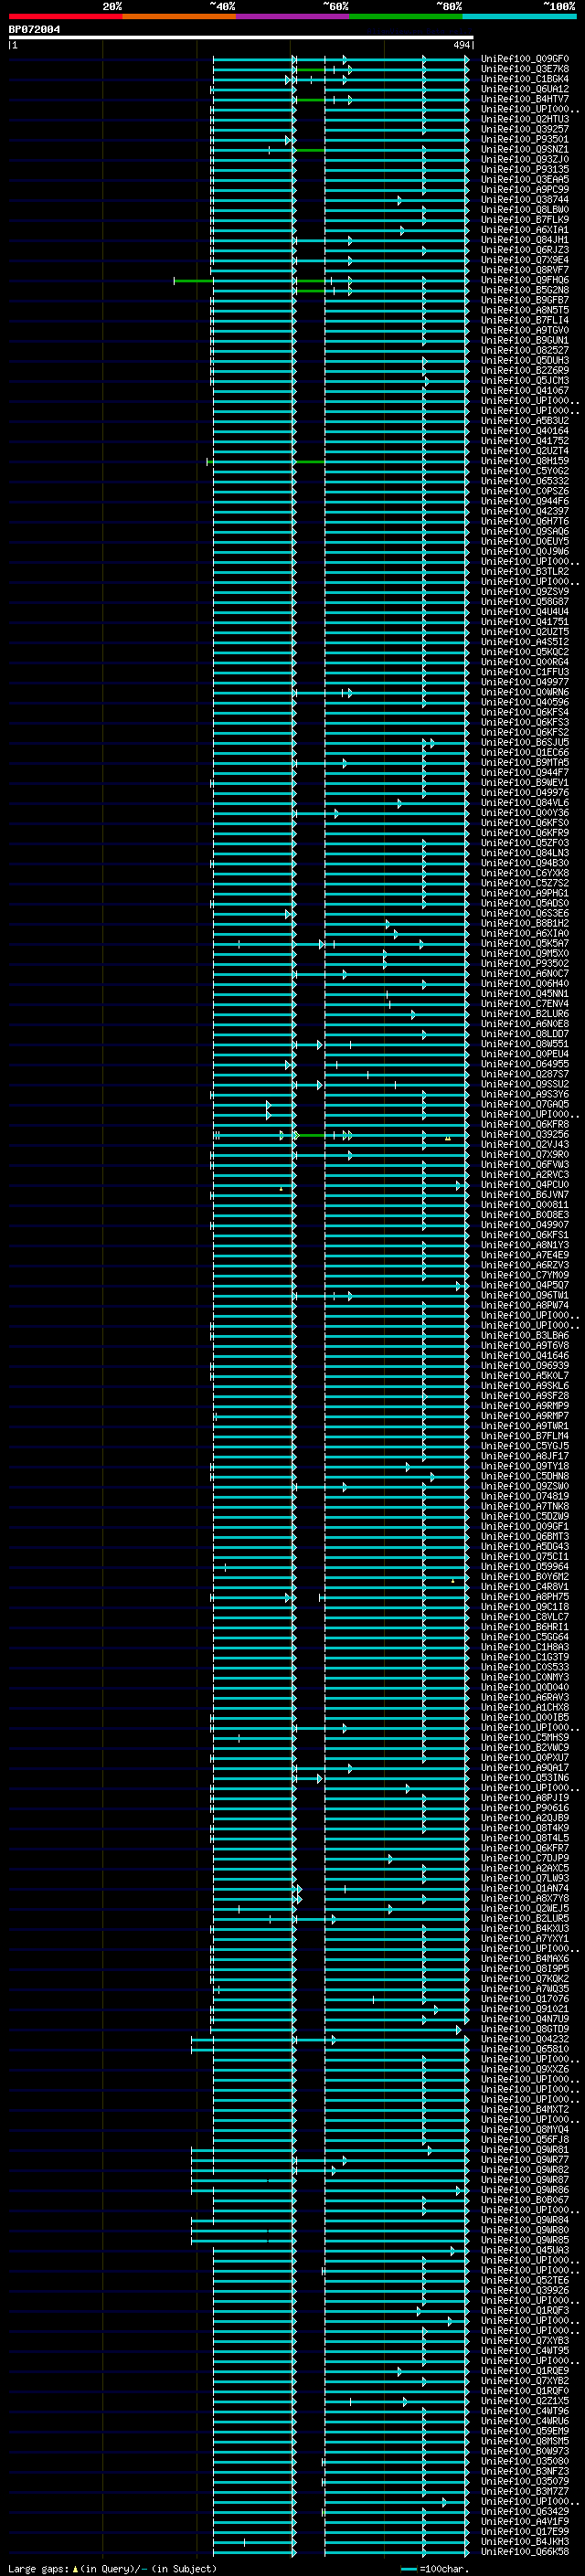Select hit UniRef100_Q41067
585x2576 pixels.
pos(525,391)
